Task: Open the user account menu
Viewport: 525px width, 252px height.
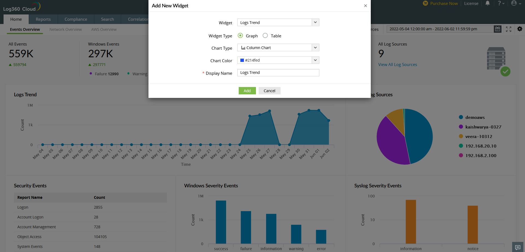Action: pyautogui.click(x=516, y=3)
